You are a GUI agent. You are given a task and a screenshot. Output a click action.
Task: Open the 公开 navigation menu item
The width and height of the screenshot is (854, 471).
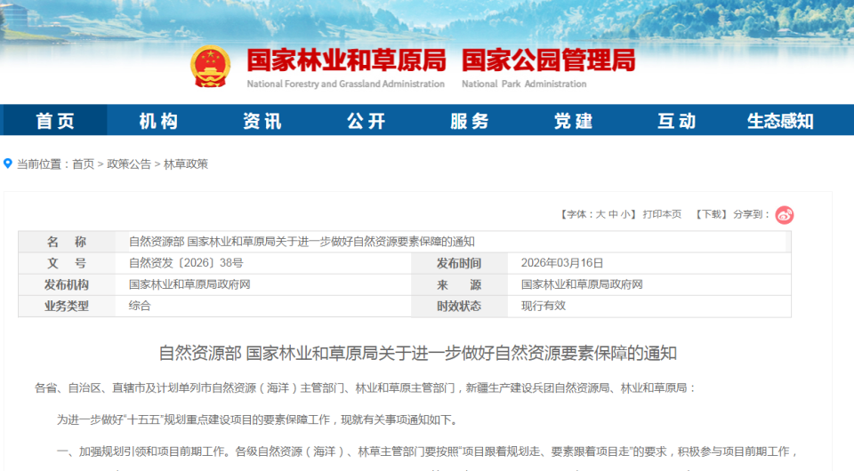tap(366, 120)
